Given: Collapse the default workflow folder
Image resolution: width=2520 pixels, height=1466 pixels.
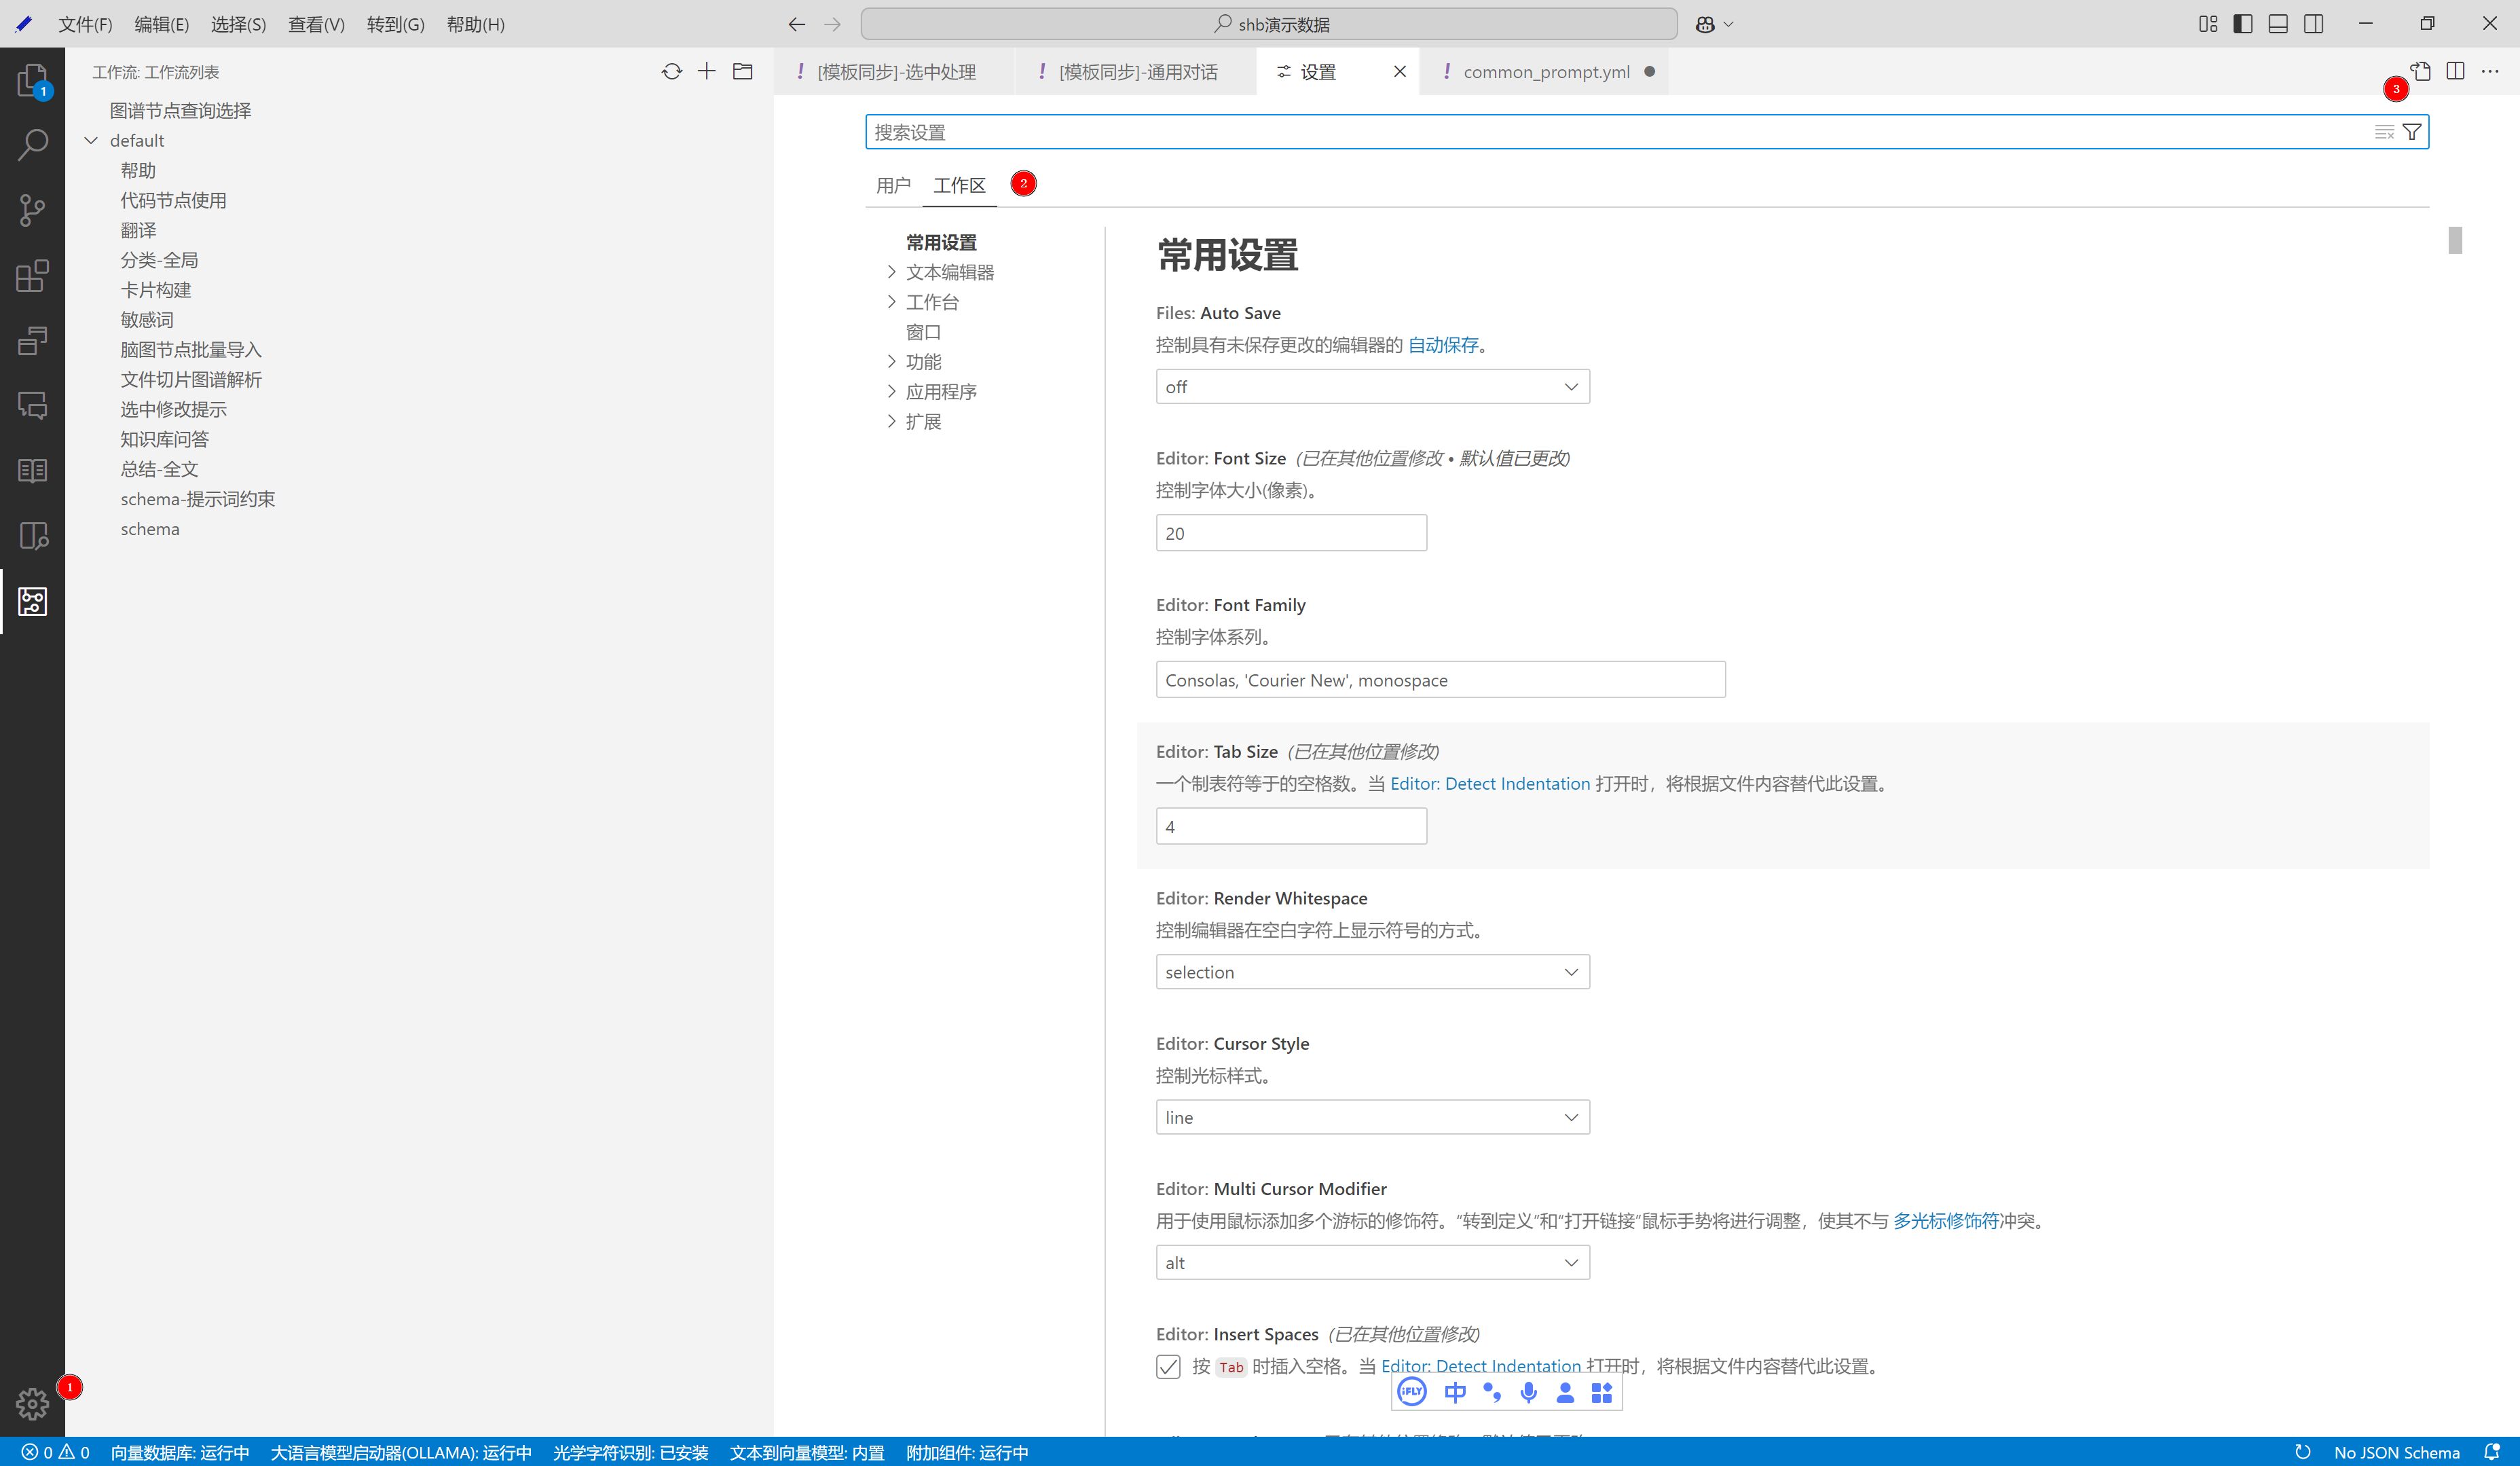Looking at the screenshot, I should pos(92,141).
